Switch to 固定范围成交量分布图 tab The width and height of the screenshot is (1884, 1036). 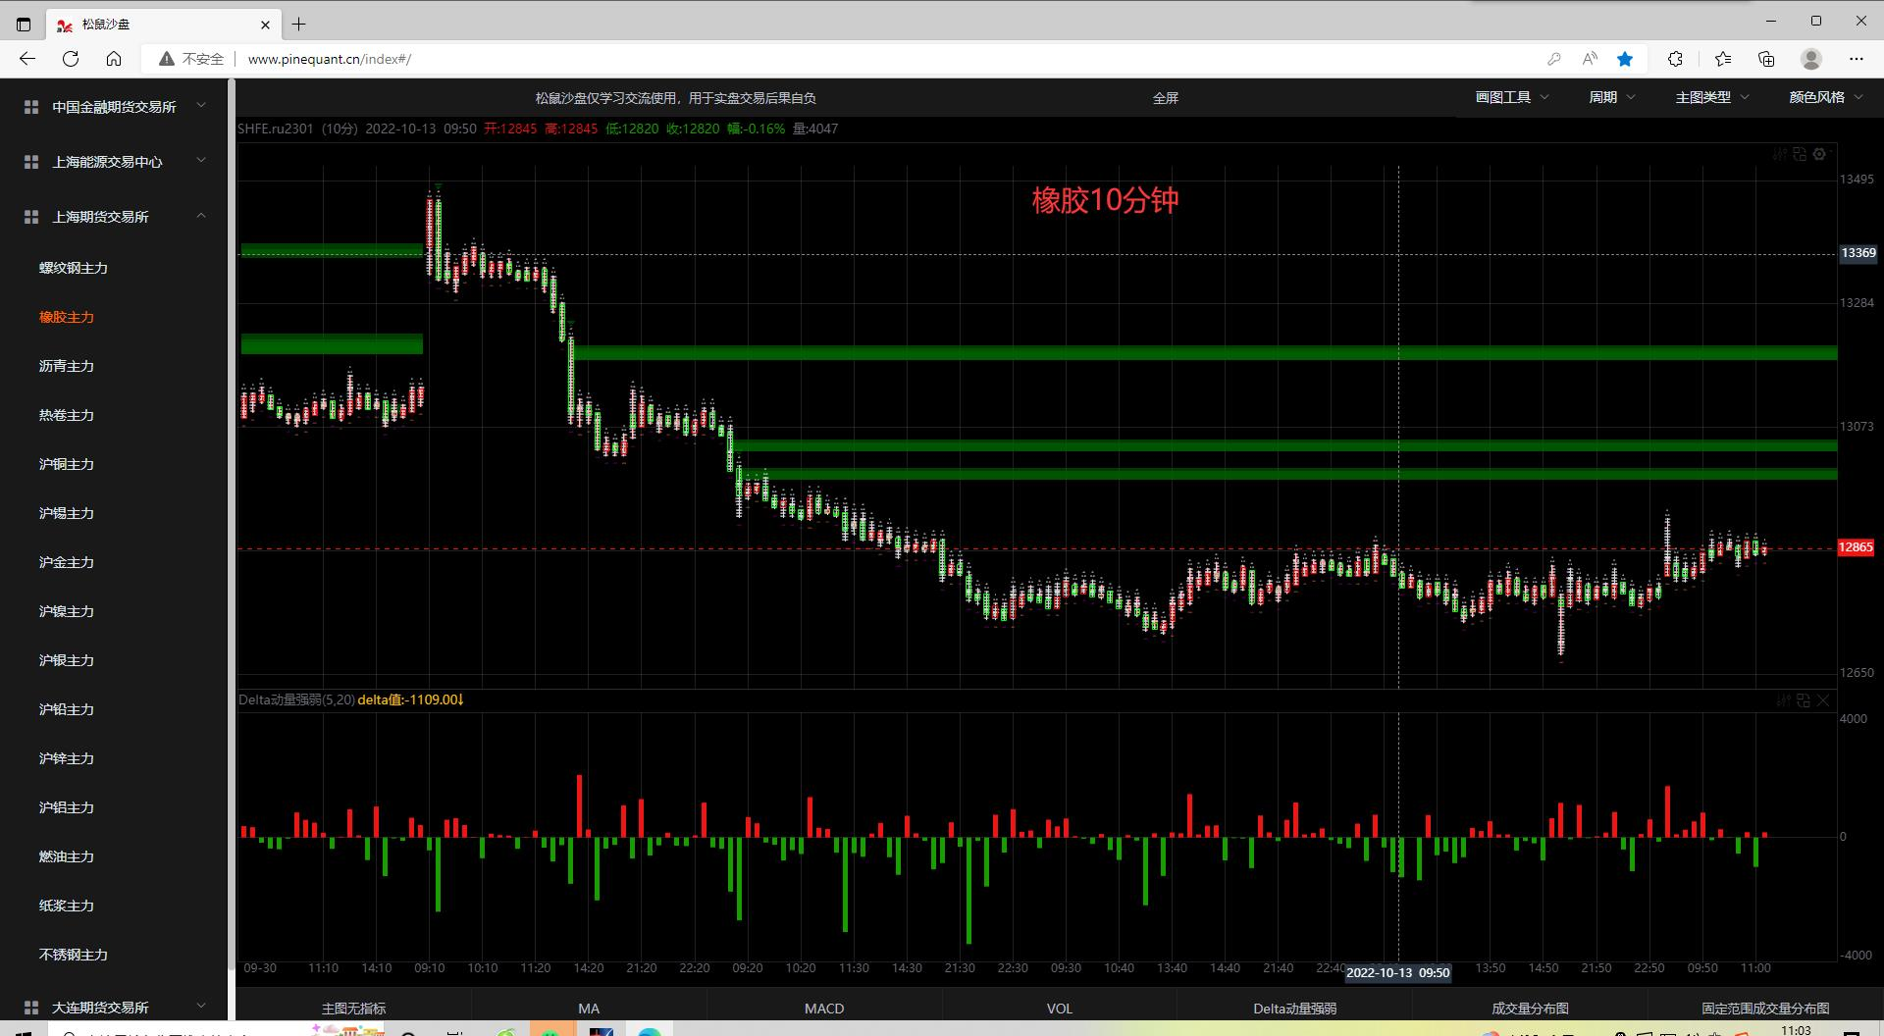coord(1765,1009)
